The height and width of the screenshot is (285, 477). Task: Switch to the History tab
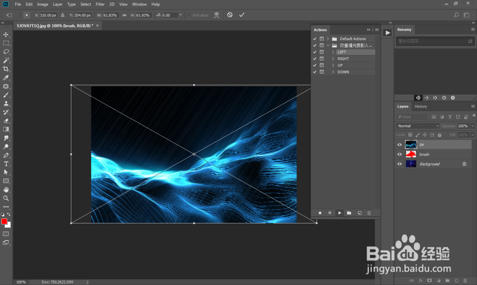[421, 106]
